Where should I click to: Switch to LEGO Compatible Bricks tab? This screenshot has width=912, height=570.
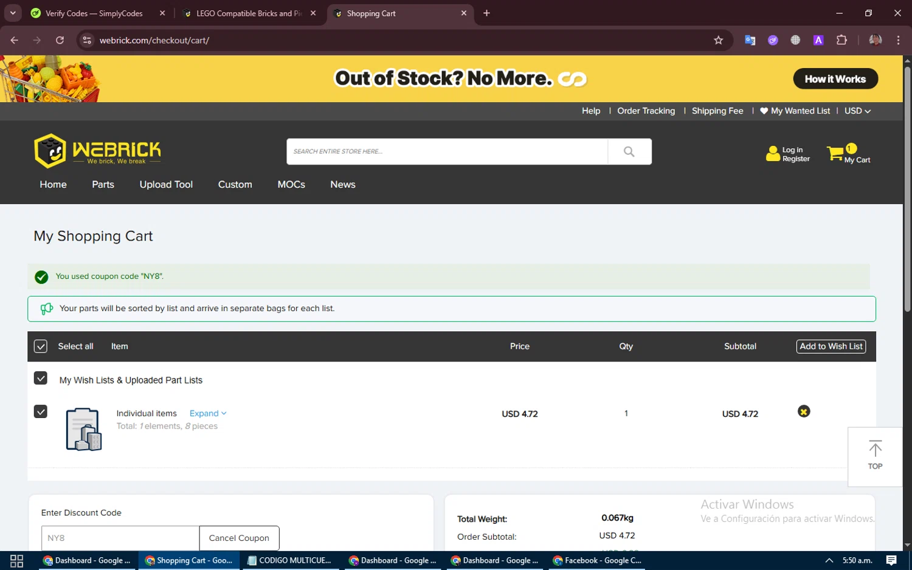249,13
